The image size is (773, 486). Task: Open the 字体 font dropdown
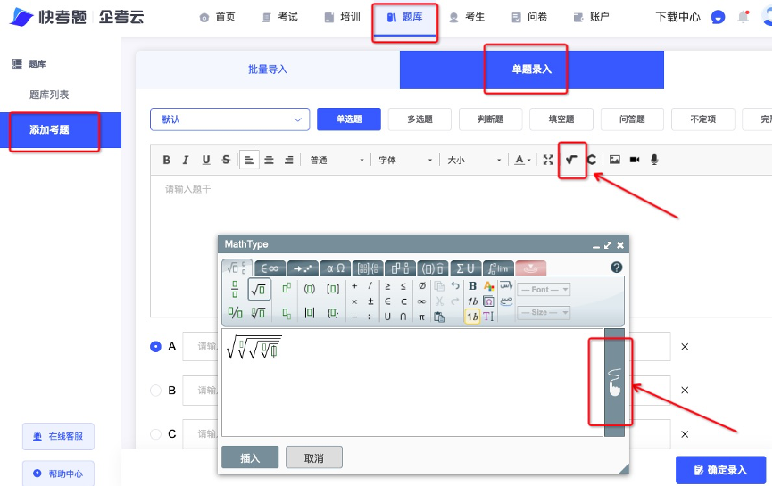405,160
